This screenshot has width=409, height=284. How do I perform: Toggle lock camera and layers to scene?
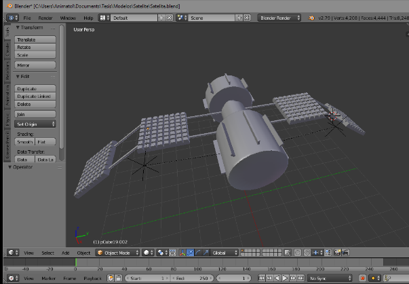pyautogui.click(x=288, y=253)
